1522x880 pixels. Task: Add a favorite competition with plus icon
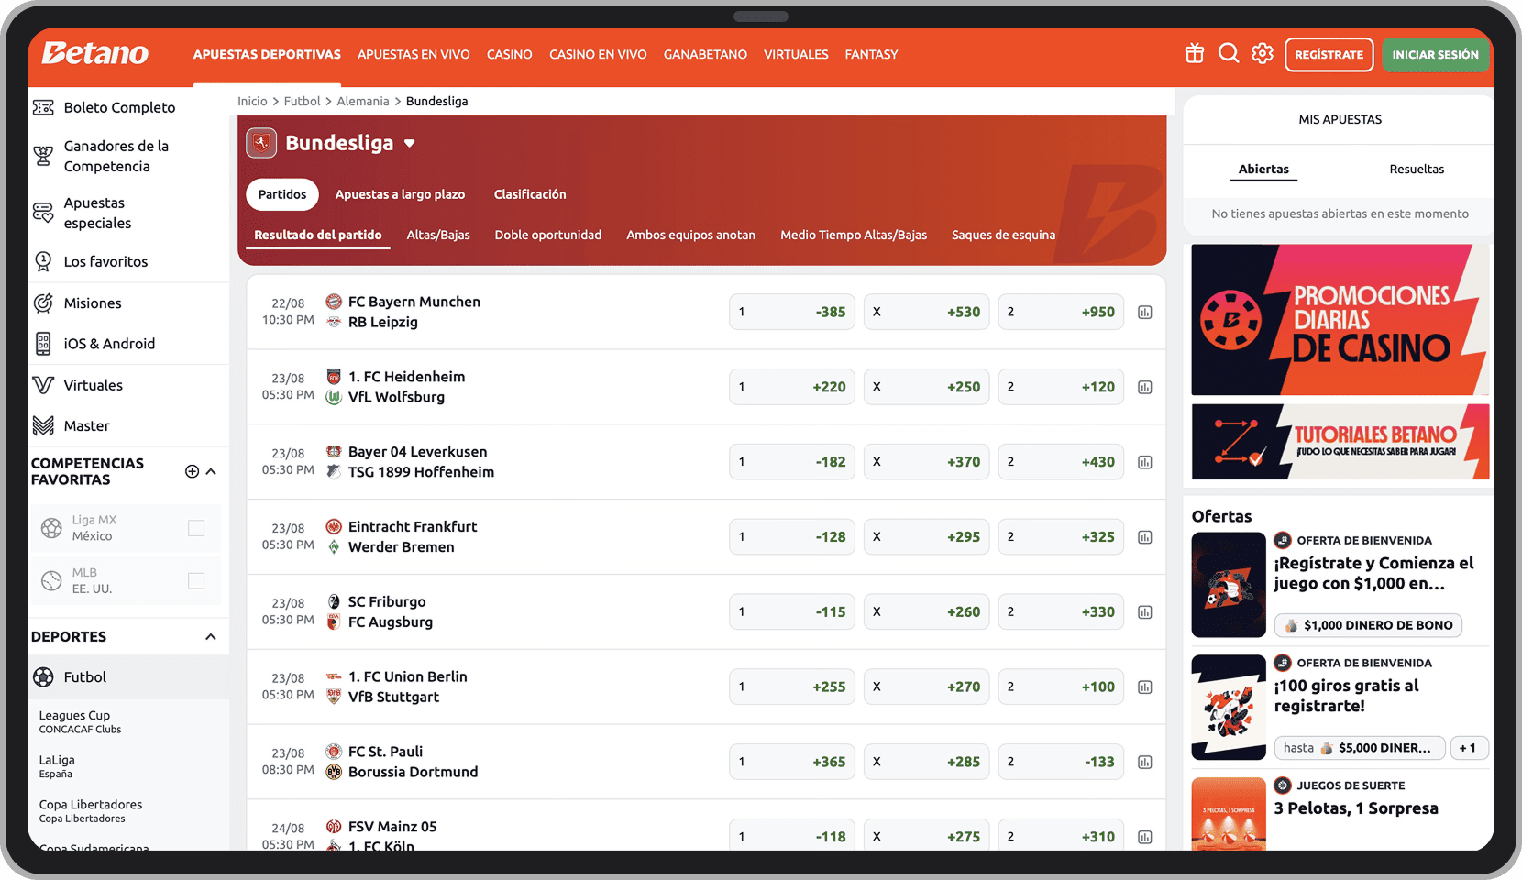192,471
